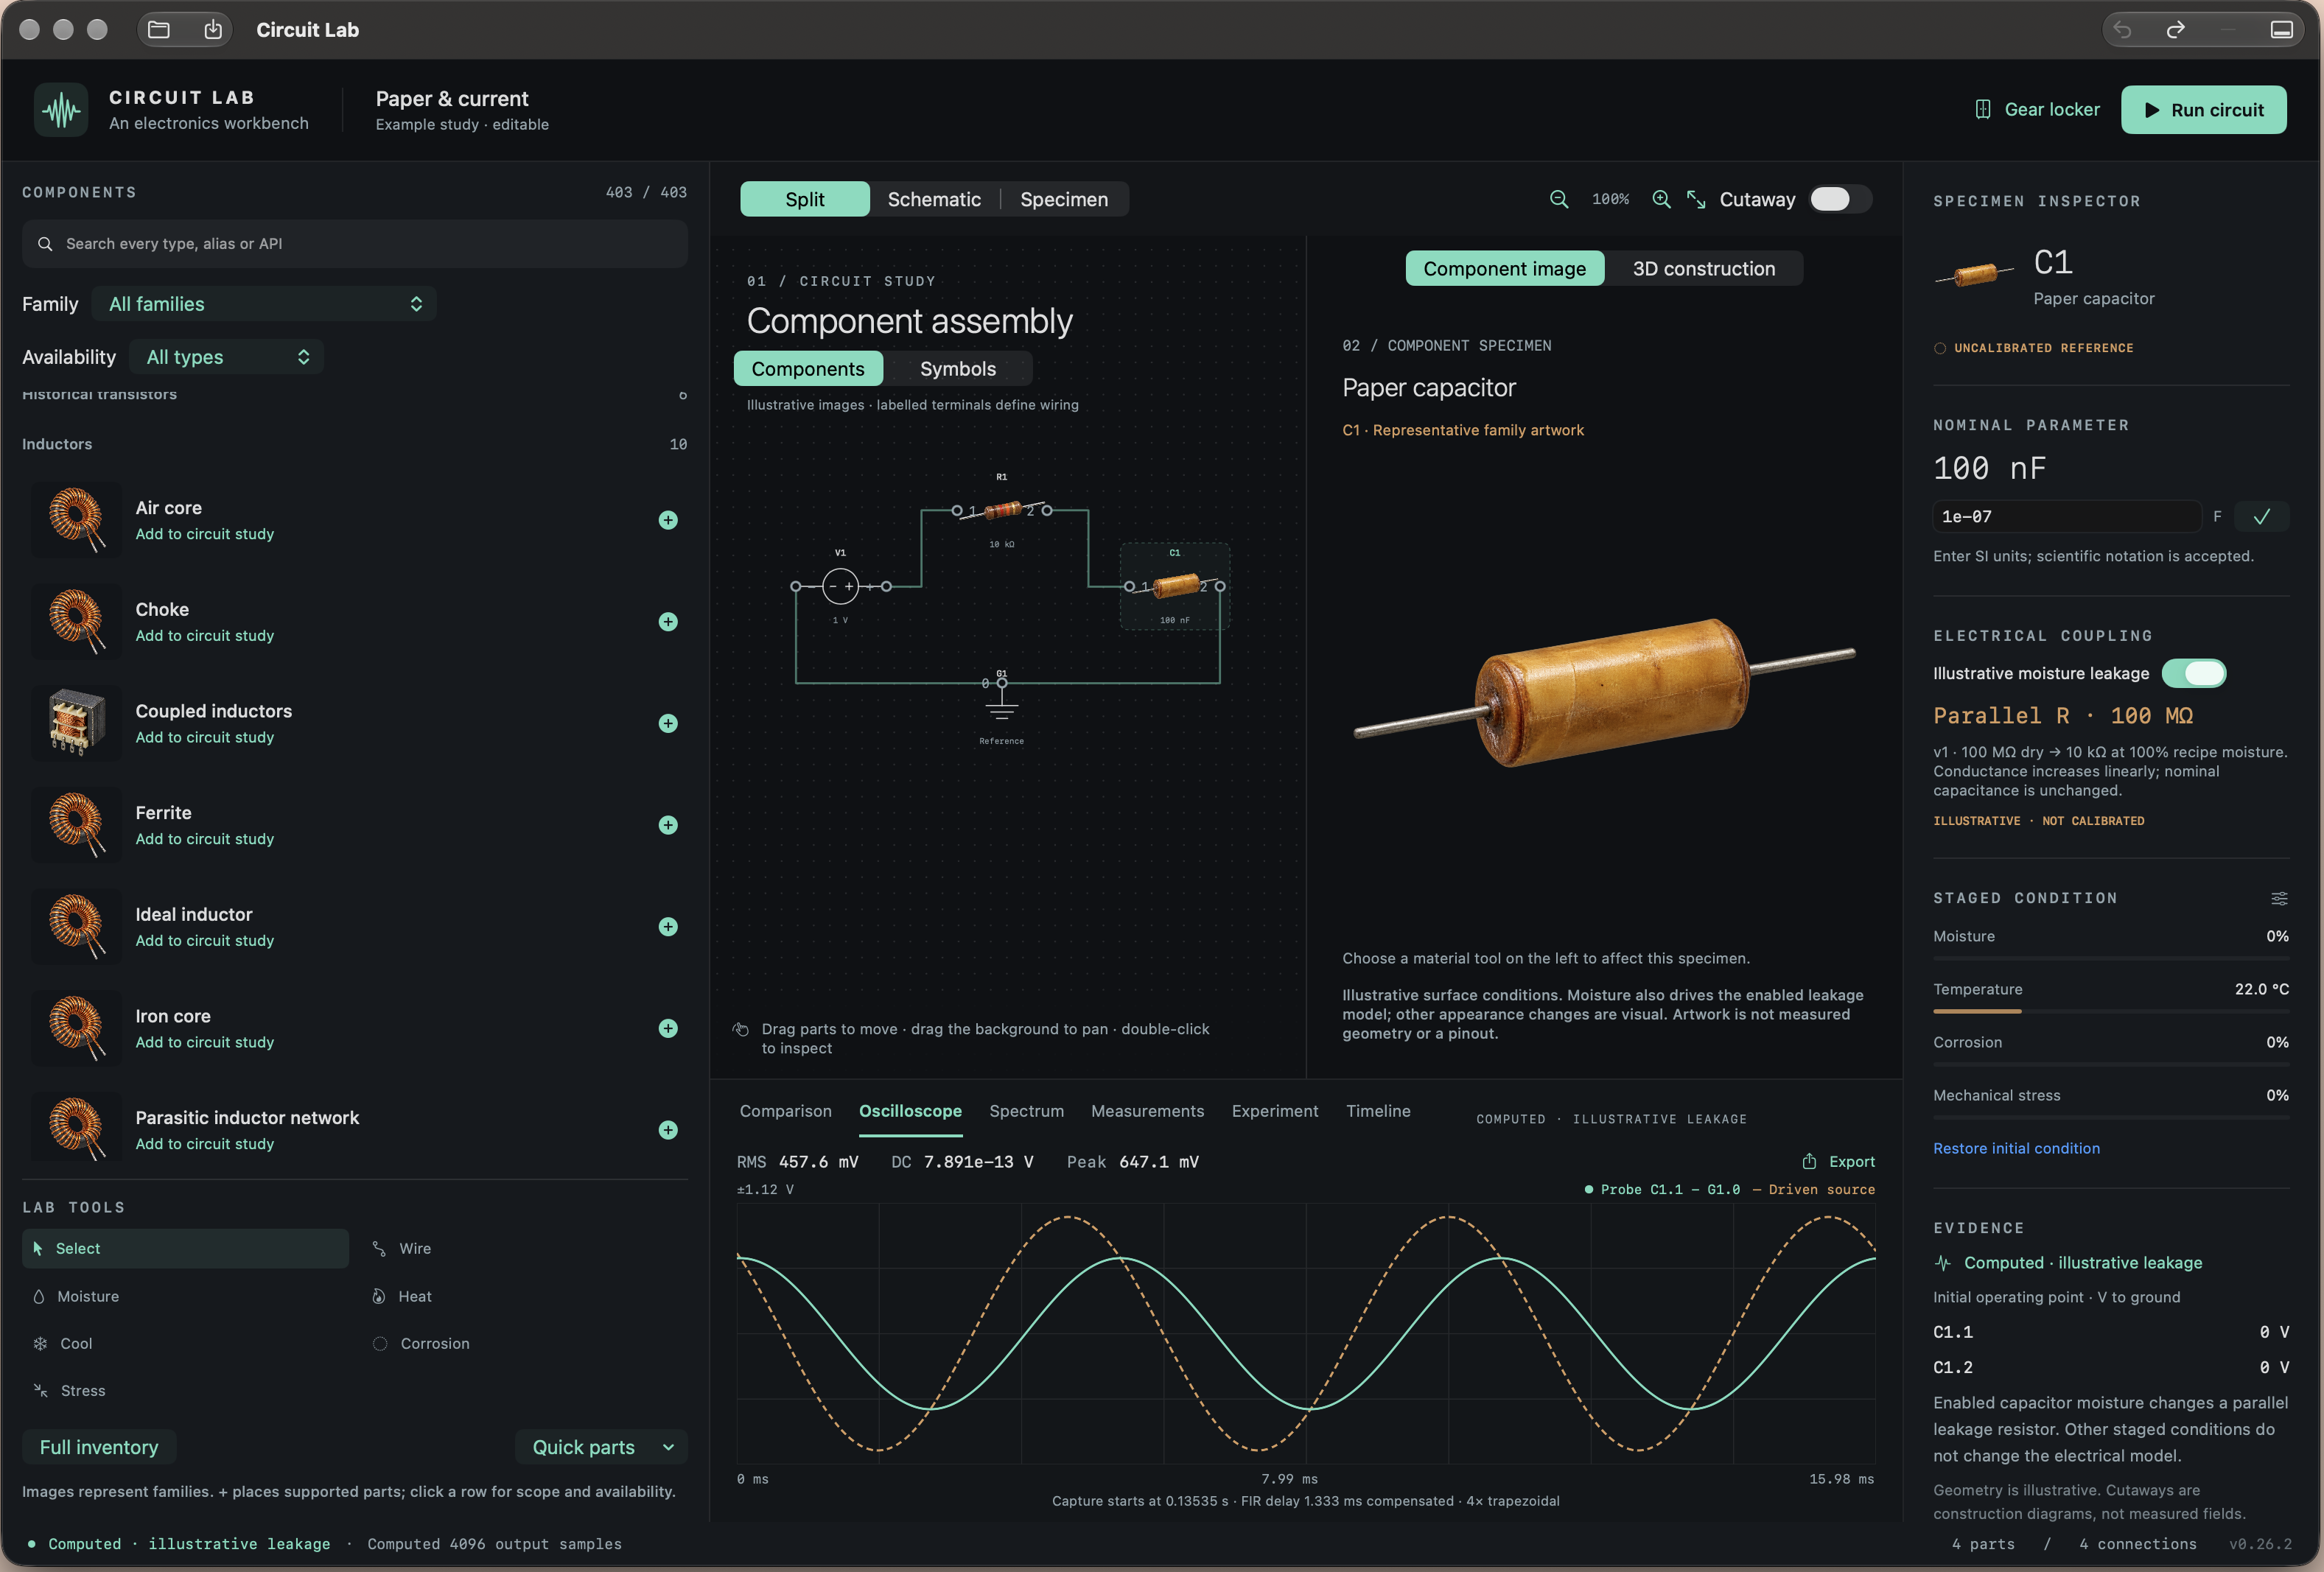Open the Gear locker
Image resolution: width=2324 pixels, height=1572 pixels.
(x=2037, y=110)
